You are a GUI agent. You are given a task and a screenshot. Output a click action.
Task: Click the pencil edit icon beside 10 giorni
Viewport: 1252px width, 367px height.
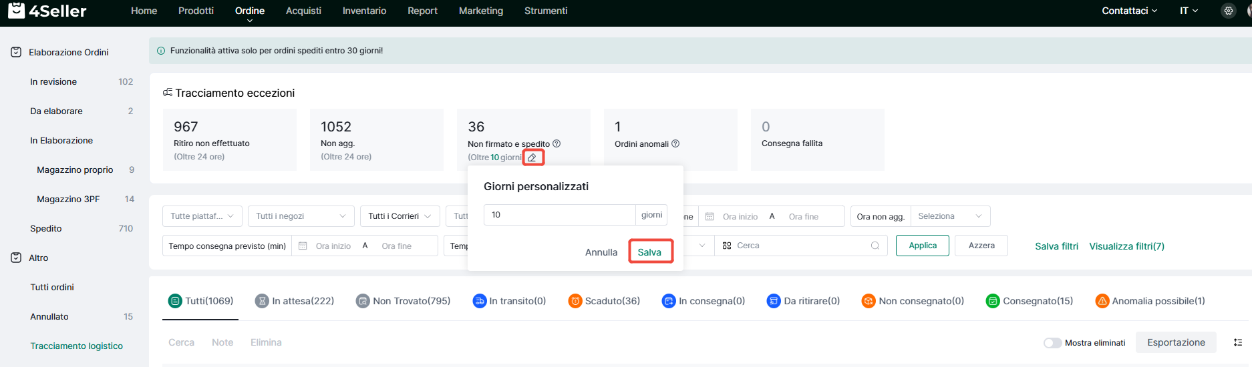point(532,157)
